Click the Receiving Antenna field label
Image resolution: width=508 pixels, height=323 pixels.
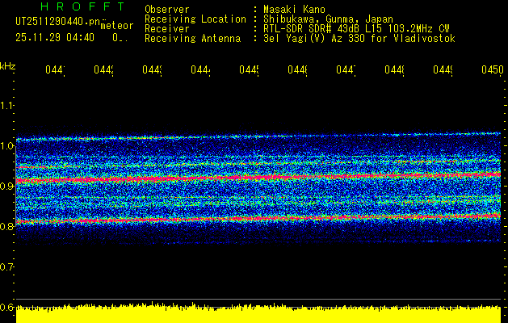tap(192, 38)
